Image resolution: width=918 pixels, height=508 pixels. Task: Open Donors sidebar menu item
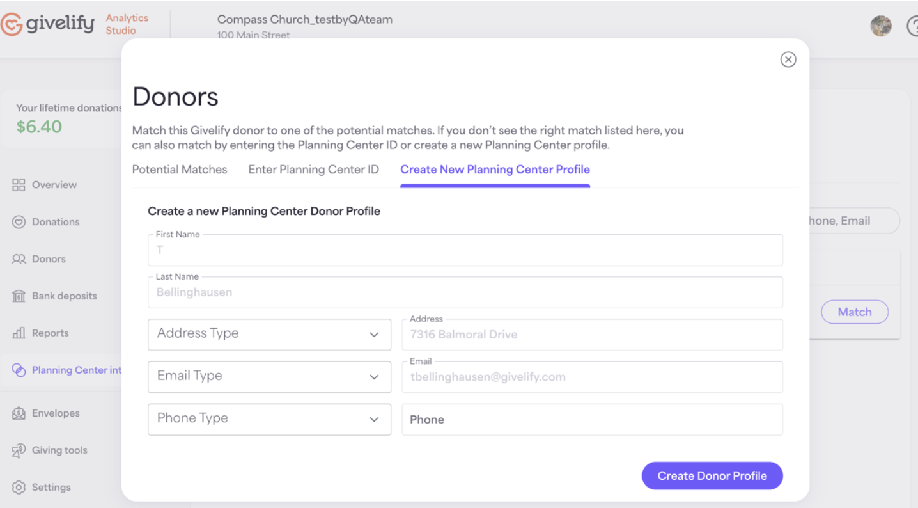tap(49, 259)
